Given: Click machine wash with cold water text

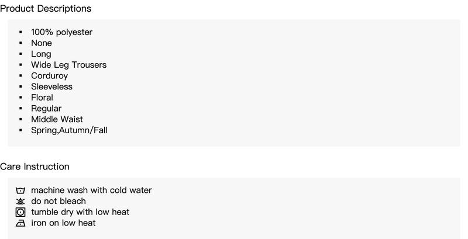Looking at the screenshot, I should 91,190.
